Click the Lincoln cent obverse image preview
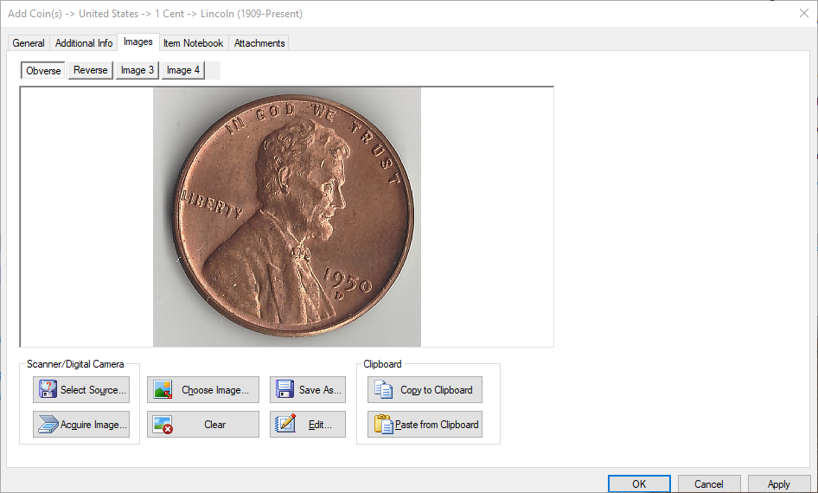Image resolution: width=818 pixels, height=493 pixels. pyautogui.click(x=287, y=216)
